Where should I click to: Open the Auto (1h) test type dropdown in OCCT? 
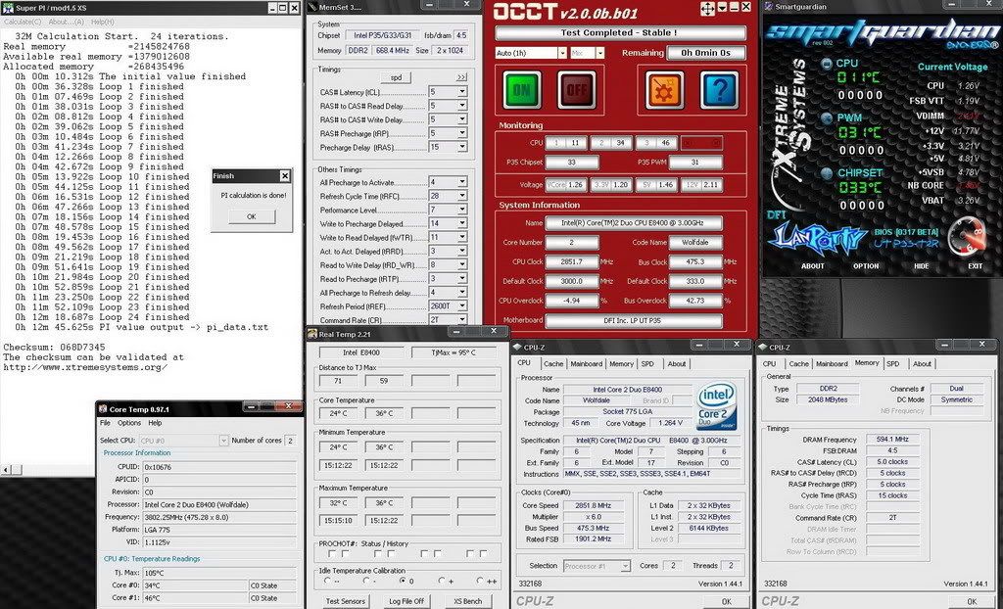(562, 53)
